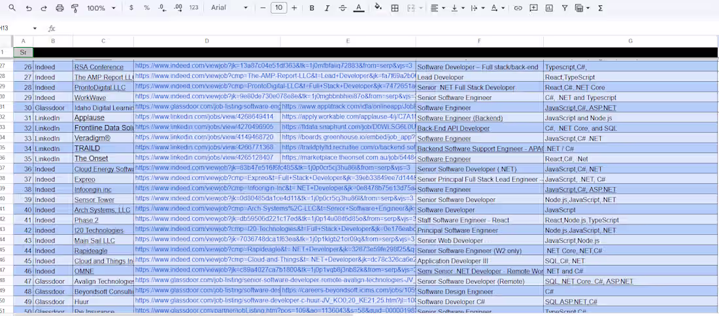Click the 'Main Sail LLC' company cell
This screenshot has width=719, height=316.
coord(103,241)
